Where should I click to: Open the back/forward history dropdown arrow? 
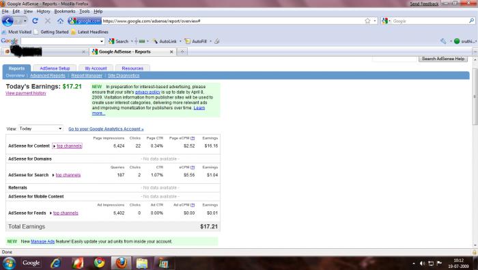(25, 21)
